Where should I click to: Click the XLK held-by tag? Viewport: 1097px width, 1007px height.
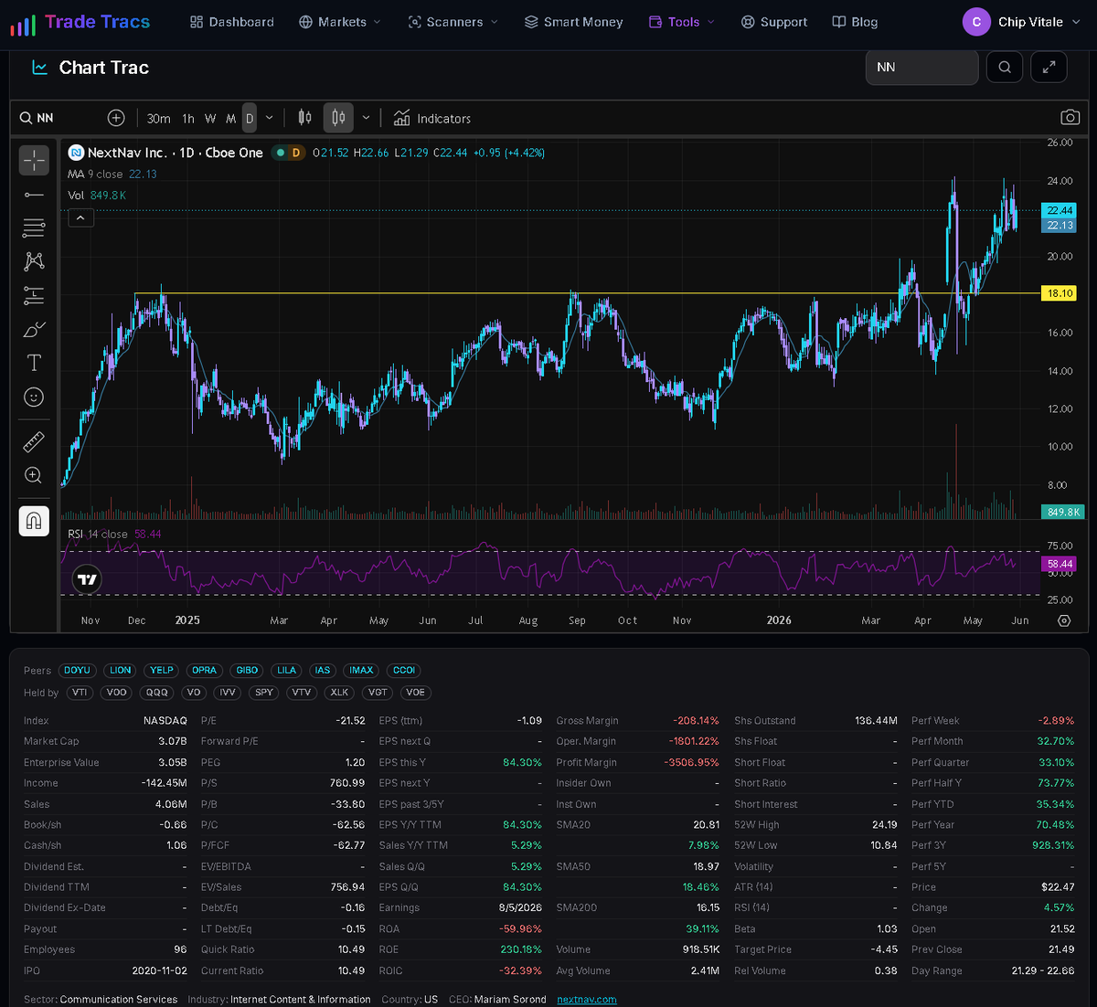[339, 692]
